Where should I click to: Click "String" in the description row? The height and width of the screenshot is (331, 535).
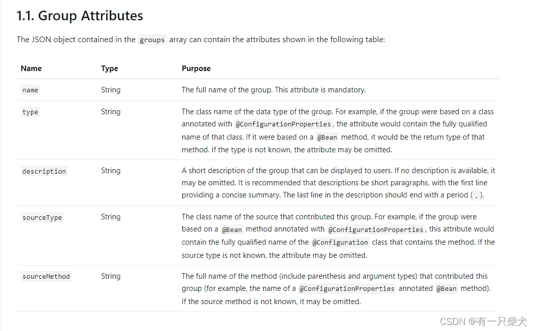[111, 171]
